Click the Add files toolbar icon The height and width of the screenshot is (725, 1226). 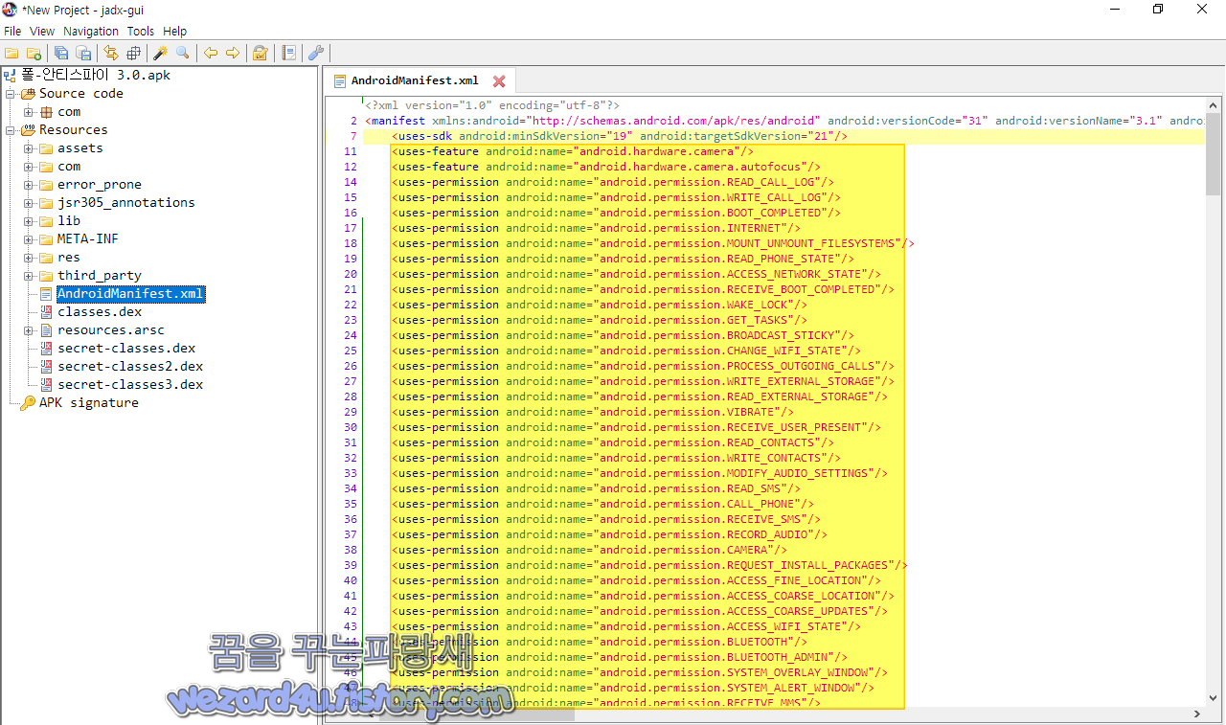(x=34, y=53)
